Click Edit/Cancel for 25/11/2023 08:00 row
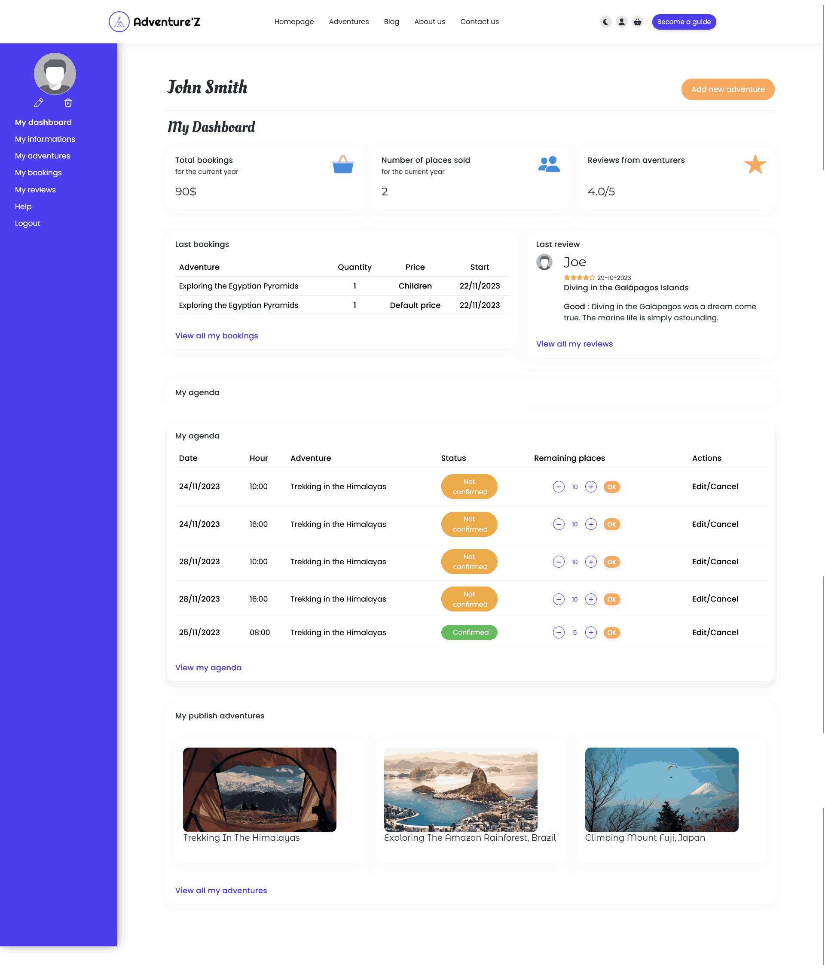The width and height of the screenshot is (825, 970). (x=715, y=632)
